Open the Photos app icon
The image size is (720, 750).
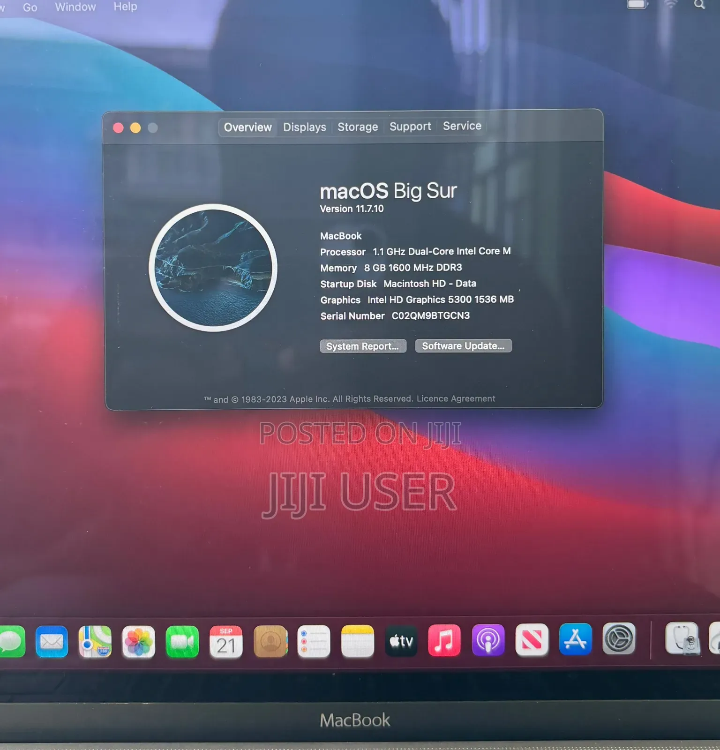[139, 642]
